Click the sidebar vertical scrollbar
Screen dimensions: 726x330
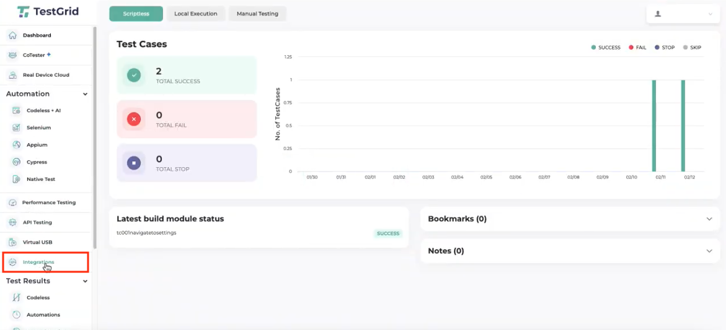[x=95, y=137]
